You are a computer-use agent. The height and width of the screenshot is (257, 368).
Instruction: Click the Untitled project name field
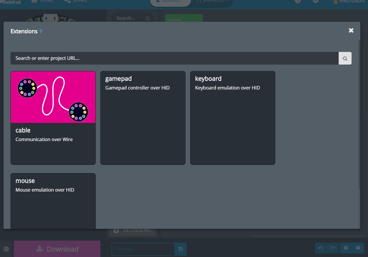click(x=143, y=249)
